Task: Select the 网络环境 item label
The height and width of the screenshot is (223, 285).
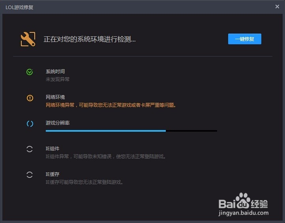Action: pyautogui.click(x=55, y=97)
